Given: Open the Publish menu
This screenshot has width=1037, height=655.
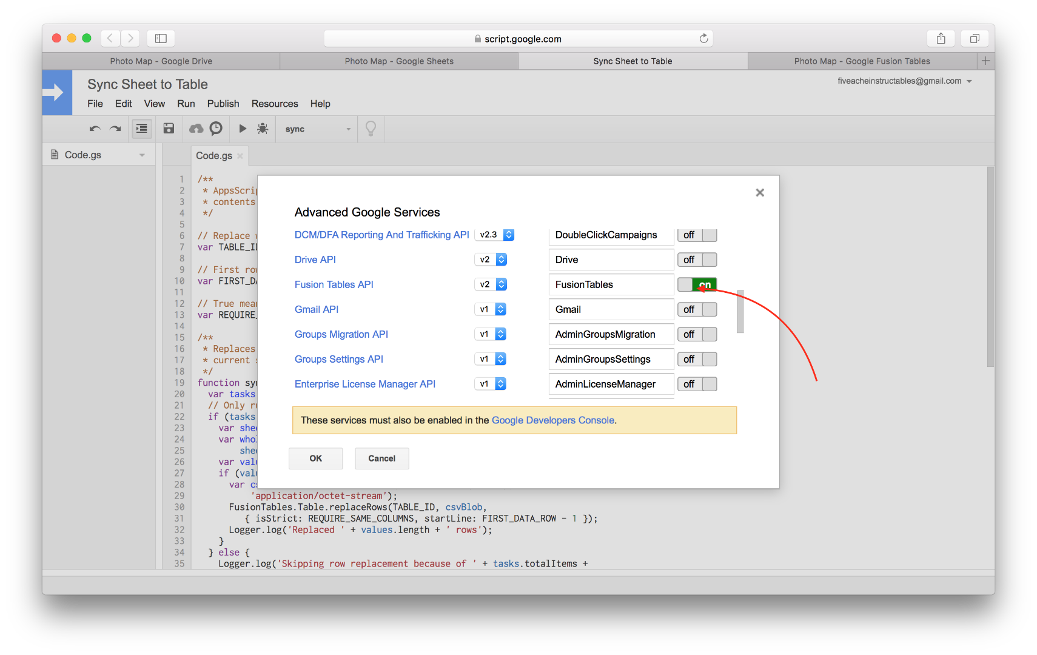Looking at the screenshot, I should (223, 103).
